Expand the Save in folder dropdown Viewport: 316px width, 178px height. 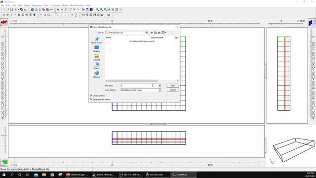pyautogui.click(x=146, y=33)
